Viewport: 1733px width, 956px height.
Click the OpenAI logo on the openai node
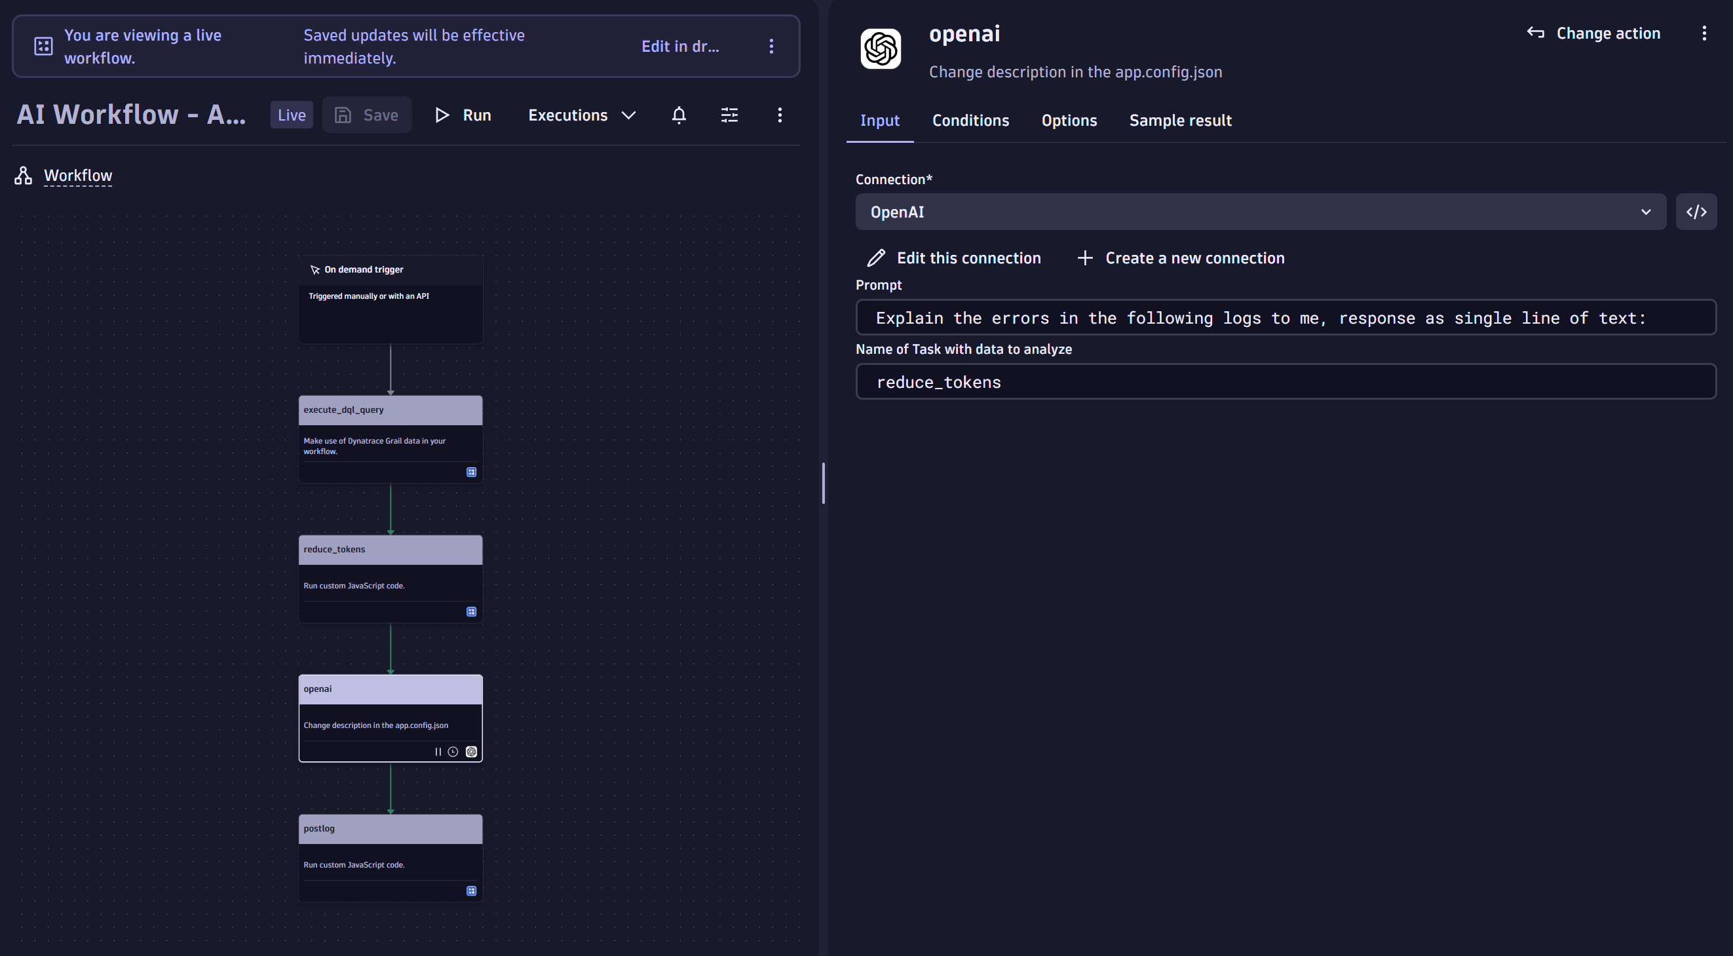(471, 752)
